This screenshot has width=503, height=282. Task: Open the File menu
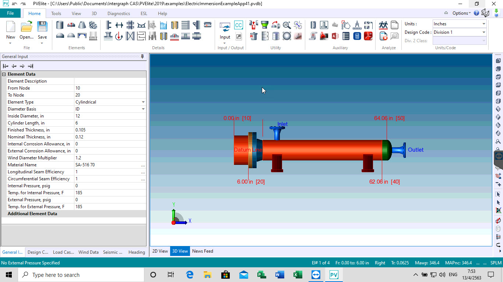point(10,13)
